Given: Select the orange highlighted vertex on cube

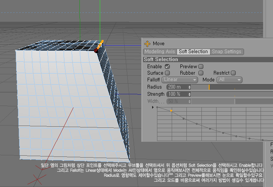Looking at the screenshot, I should pos(101,42).
